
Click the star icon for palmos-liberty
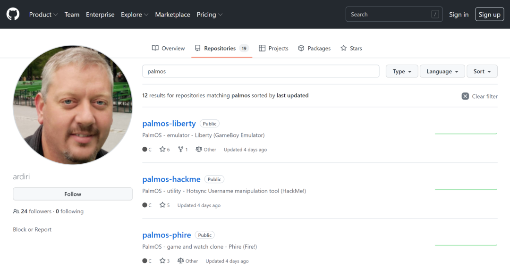[162, 149]
